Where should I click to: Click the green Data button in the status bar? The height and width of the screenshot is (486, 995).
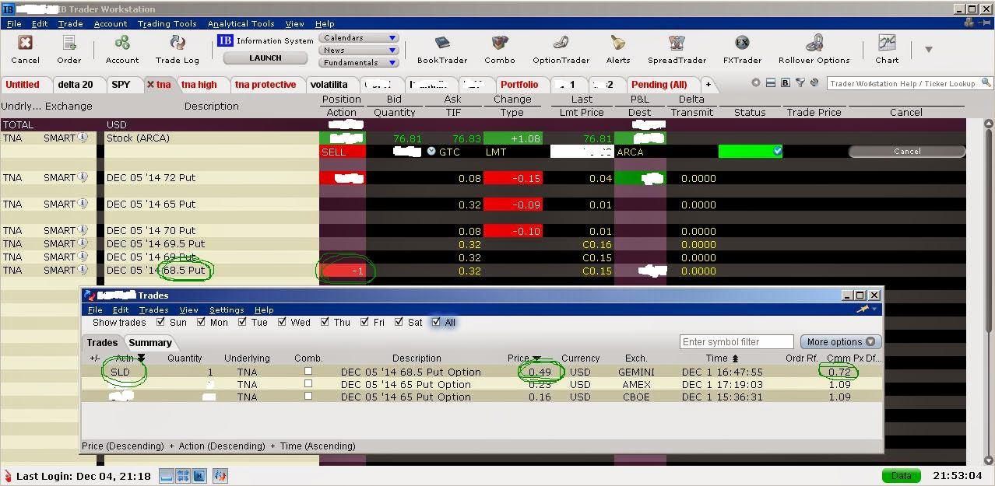[902, 476]
